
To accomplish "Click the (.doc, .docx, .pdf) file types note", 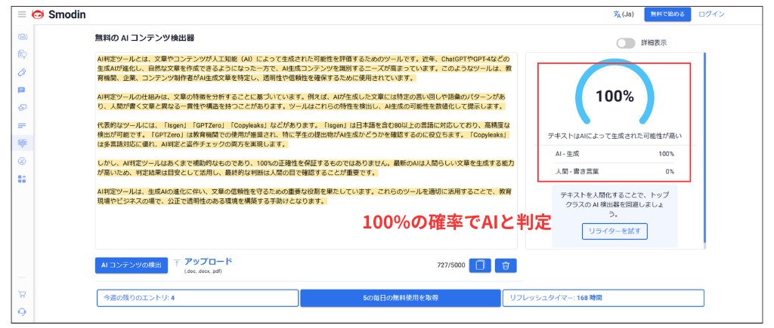I will 203,271.
